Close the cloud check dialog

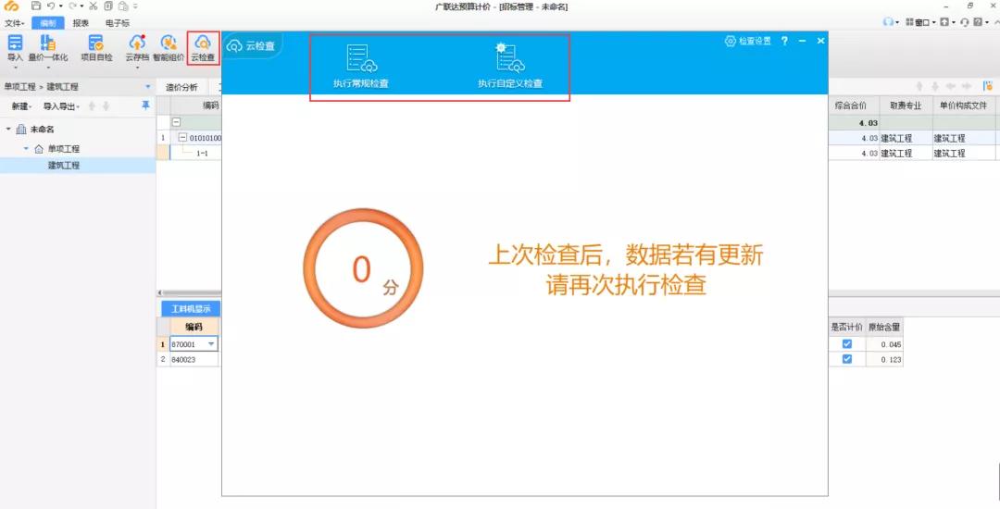point(820,41)
